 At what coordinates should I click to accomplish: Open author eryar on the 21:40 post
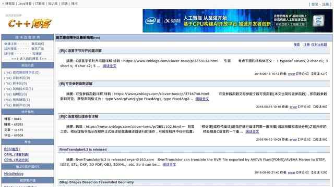click(291, 172)
